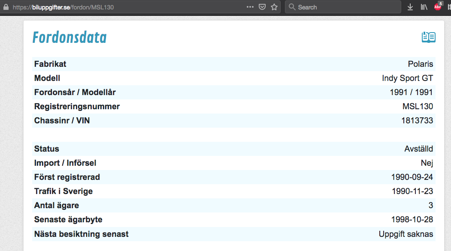Screen dimensions: 451x251
Task: Open the page actions three-dot menu
Action: click(x=250, y=7)
